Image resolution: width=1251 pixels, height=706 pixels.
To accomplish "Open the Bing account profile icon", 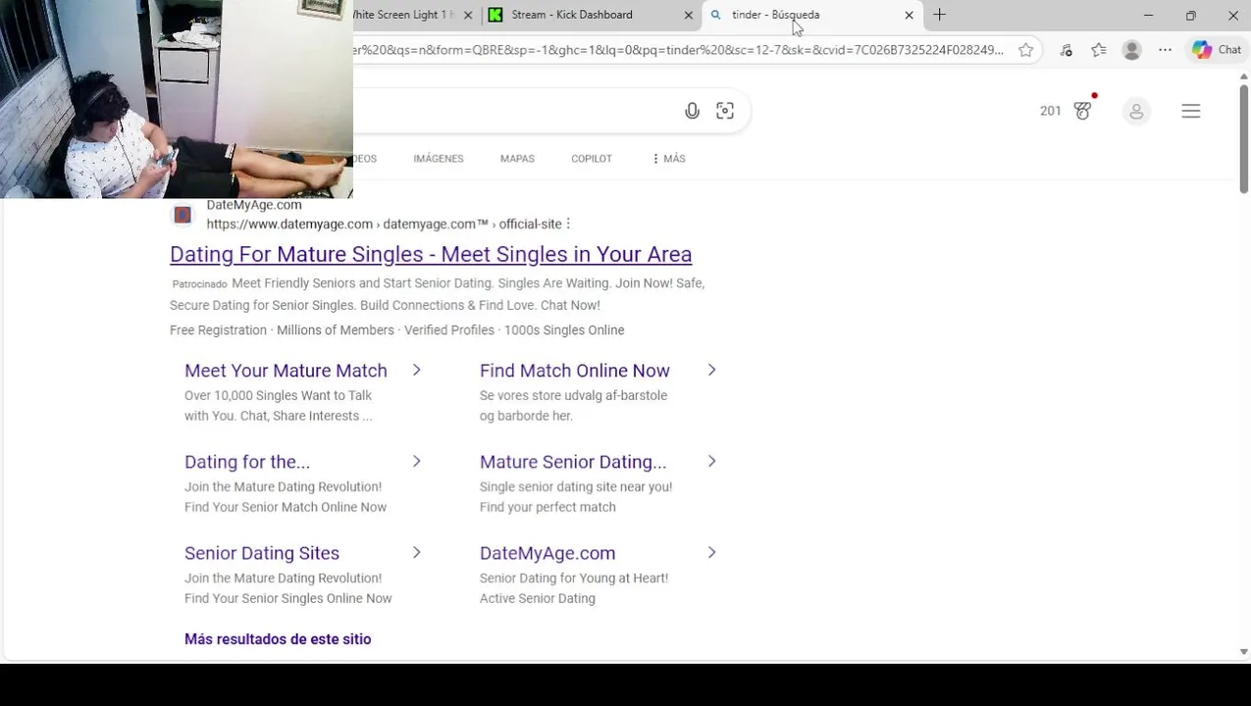I will (x=1136, y=112).
